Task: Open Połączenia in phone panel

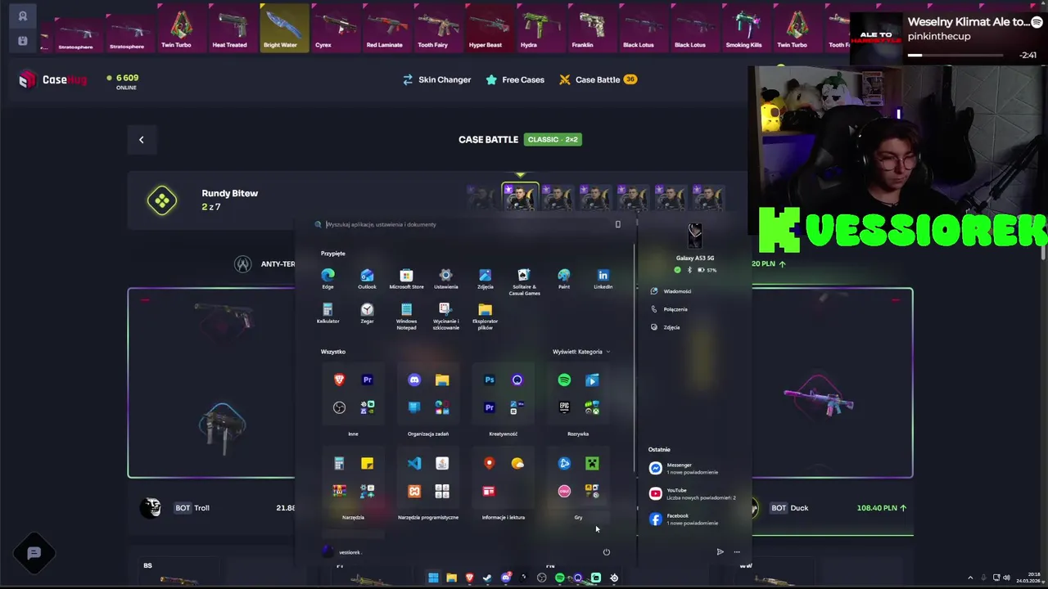Action: 670,309
